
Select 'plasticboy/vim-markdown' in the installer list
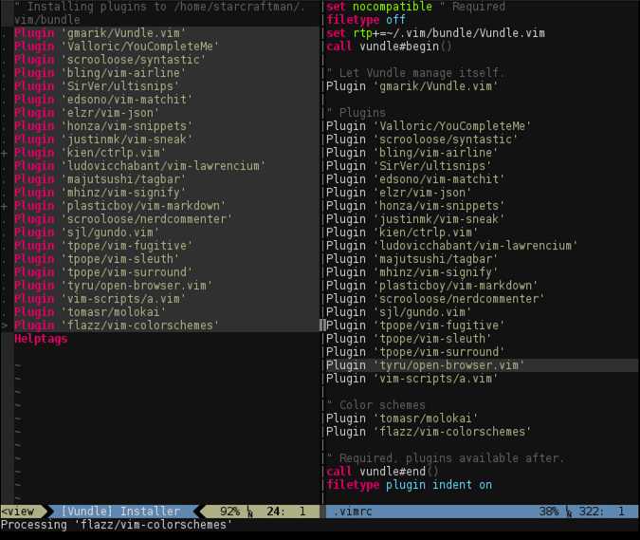(x=120, y=205)
